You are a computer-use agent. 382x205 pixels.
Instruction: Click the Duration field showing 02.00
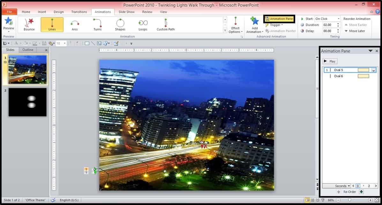pos(329,25)
